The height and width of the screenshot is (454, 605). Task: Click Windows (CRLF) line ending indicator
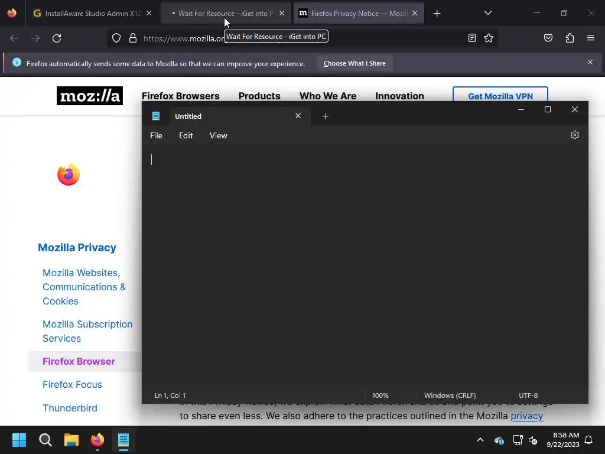450,395
